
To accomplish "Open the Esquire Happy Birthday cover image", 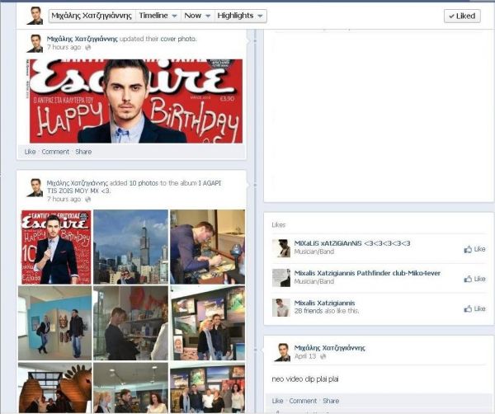I will 136,101.
